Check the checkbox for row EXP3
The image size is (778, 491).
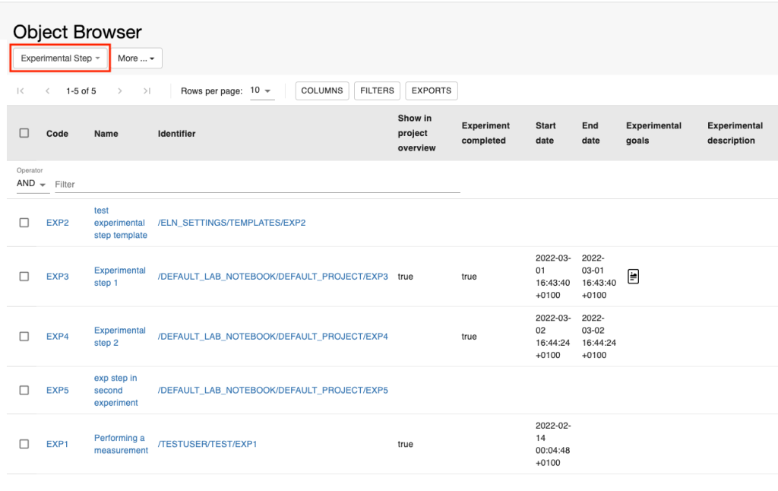coord(24,277)
